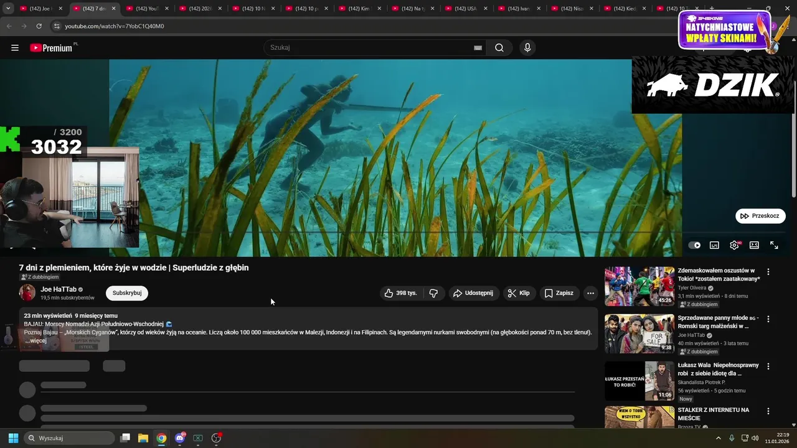This screenshot has height=448, width=797.
Task: Open STALKER Z INTERNETU video thumbnail
Action: point(639,417)
